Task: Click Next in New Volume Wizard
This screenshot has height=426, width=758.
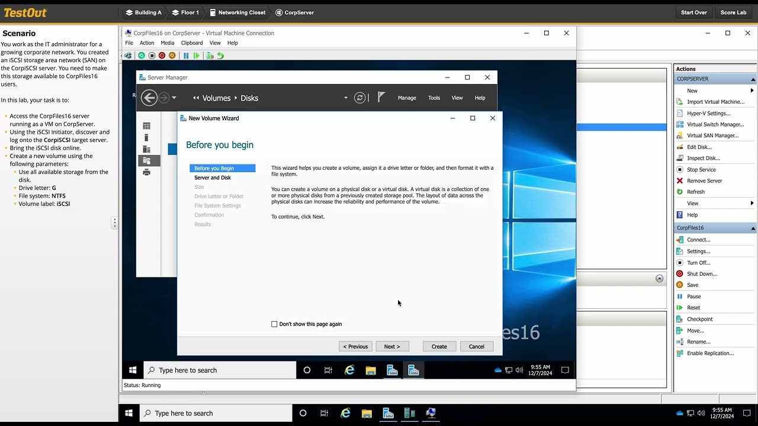Action: click(x=392, y=347)
